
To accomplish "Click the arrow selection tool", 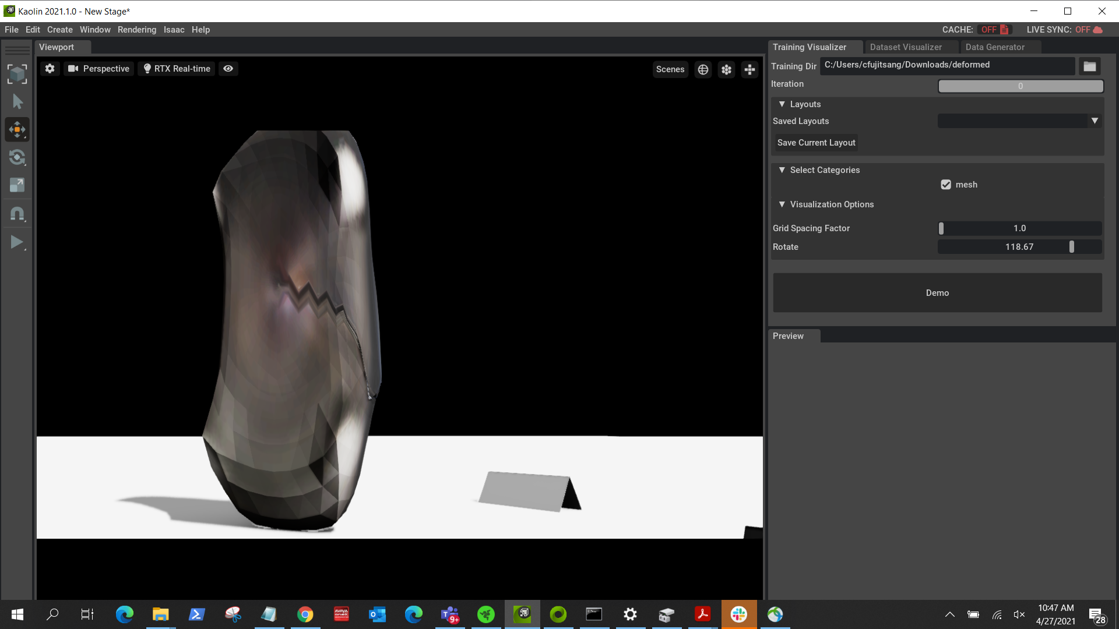I will [x=17, y=102].
